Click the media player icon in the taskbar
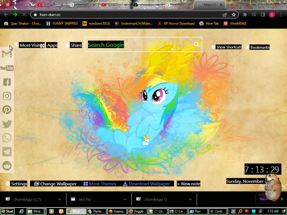Image resolution: width=287 pixels, height=215 pixels. pyautogui.click(x=52, y=211)
